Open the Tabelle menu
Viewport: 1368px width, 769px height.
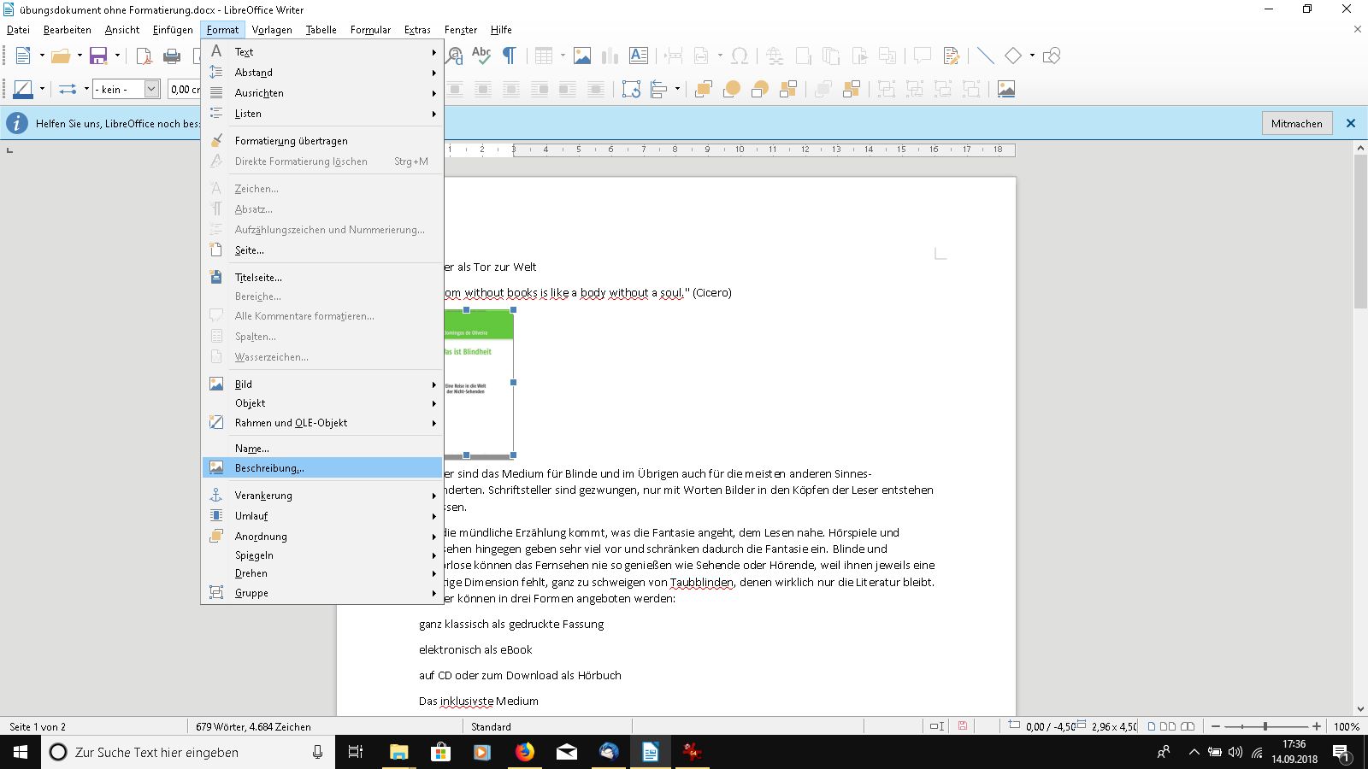321,30
